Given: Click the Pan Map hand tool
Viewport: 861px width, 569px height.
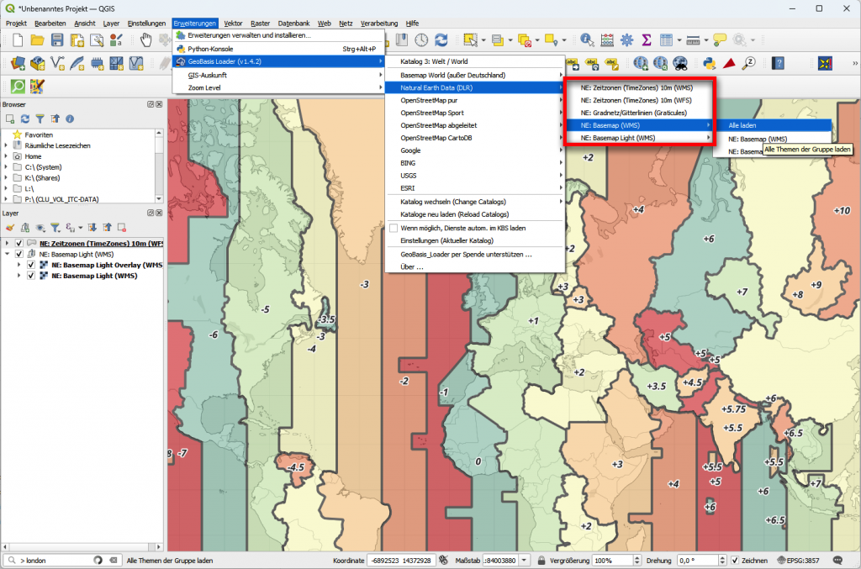Looking at the screenshot, I should coord(145,40).
